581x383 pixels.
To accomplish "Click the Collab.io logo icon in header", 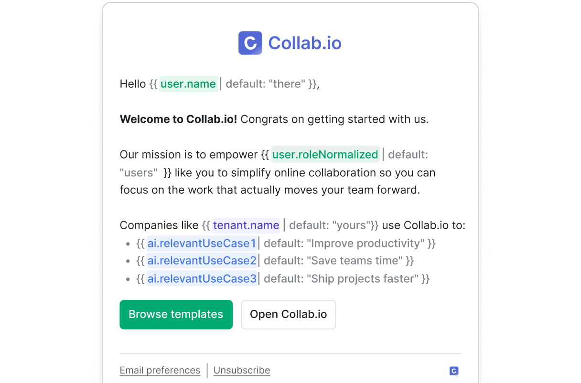I will (250, 43).
